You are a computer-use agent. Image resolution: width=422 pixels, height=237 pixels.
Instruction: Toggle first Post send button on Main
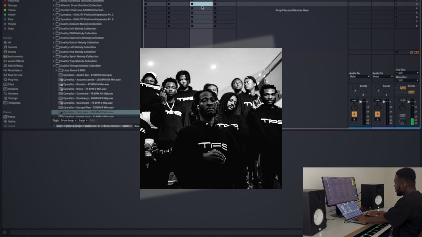[x=403, y=88]
